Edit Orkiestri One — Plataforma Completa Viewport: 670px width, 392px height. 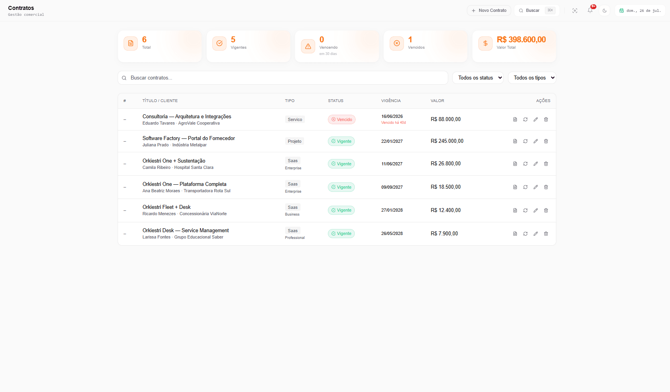point(535,187)
